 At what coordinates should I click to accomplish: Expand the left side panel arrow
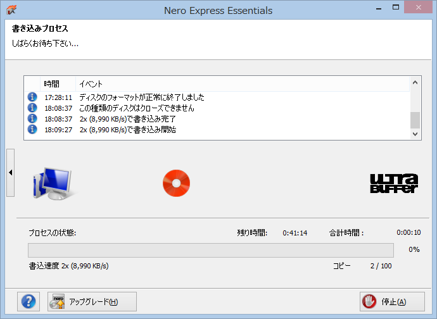[10, 172]
